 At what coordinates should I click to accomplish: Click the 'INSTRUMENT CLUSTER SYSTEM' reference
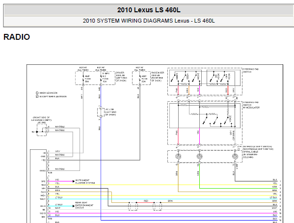click(85, 182)
